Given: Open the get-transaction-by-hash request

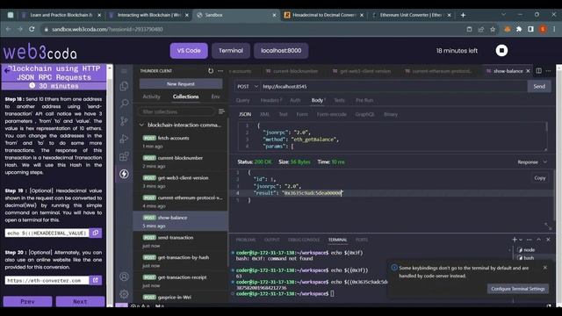Looking at the screenshot, I should 180,262.
